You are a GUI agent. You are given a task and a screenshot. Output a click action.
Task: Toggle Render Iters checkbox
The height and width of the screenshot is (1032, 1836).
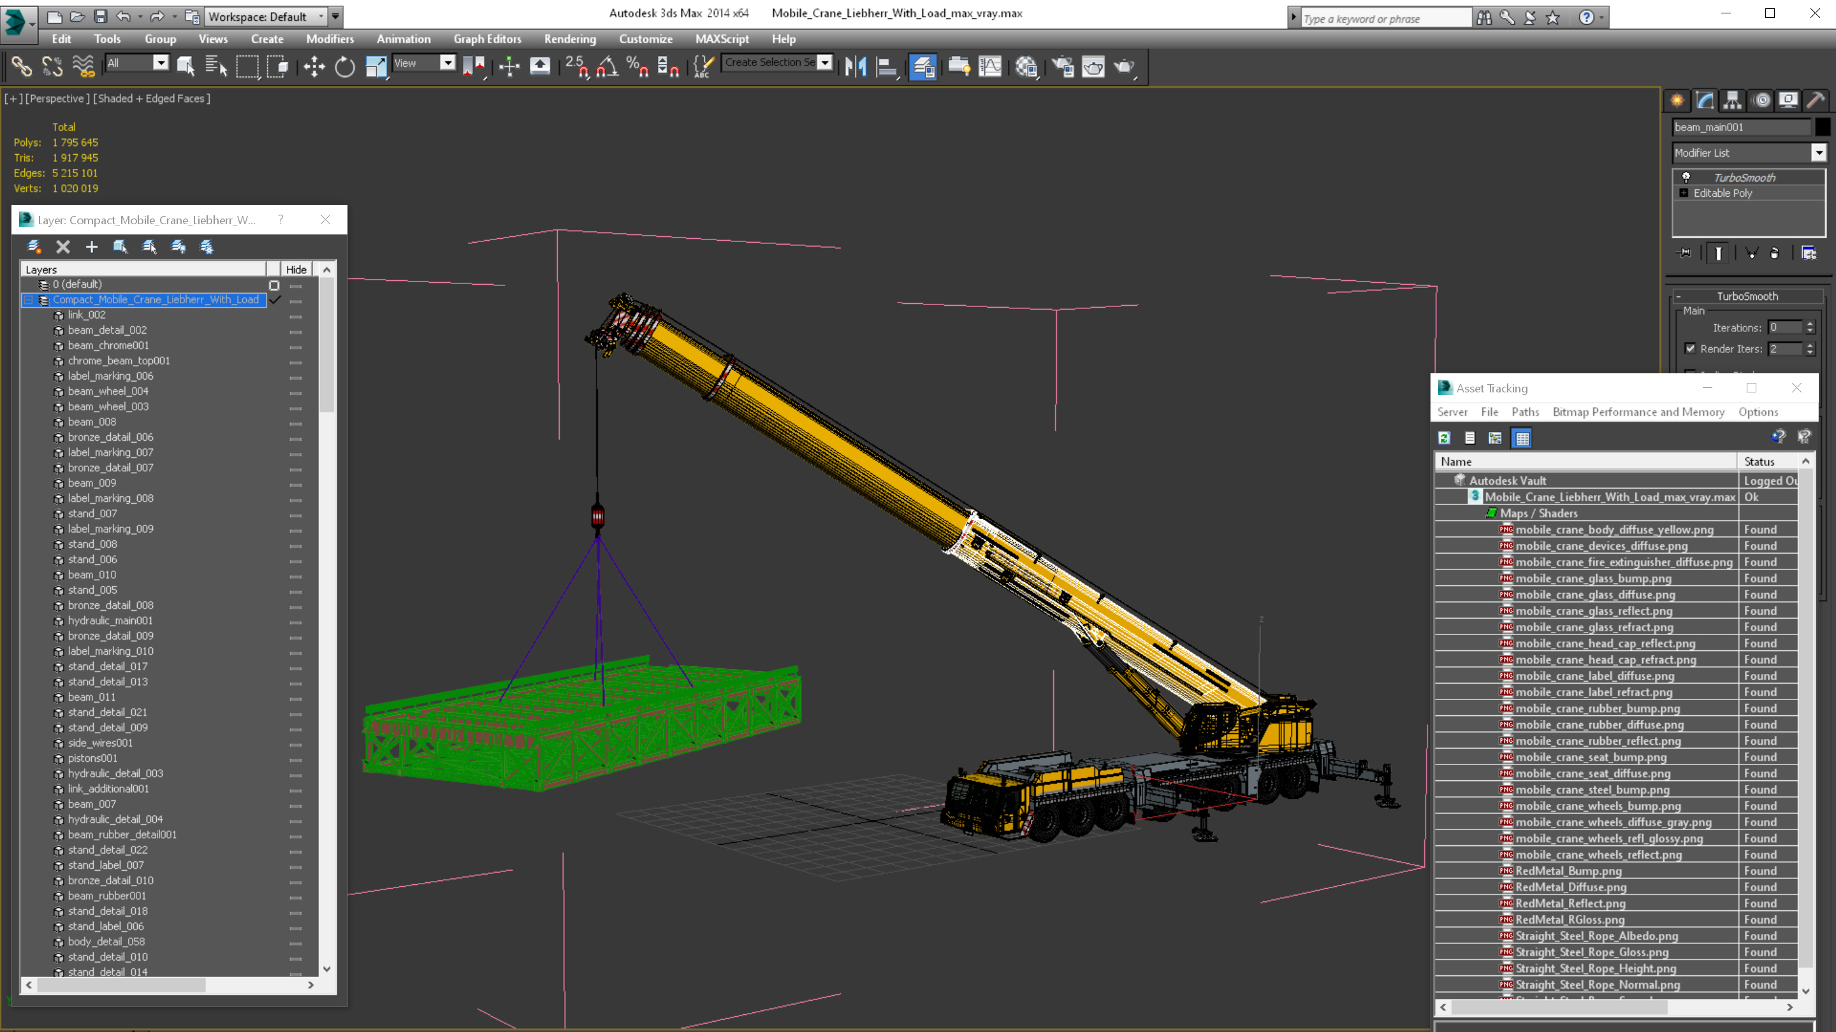[1690, 348]
